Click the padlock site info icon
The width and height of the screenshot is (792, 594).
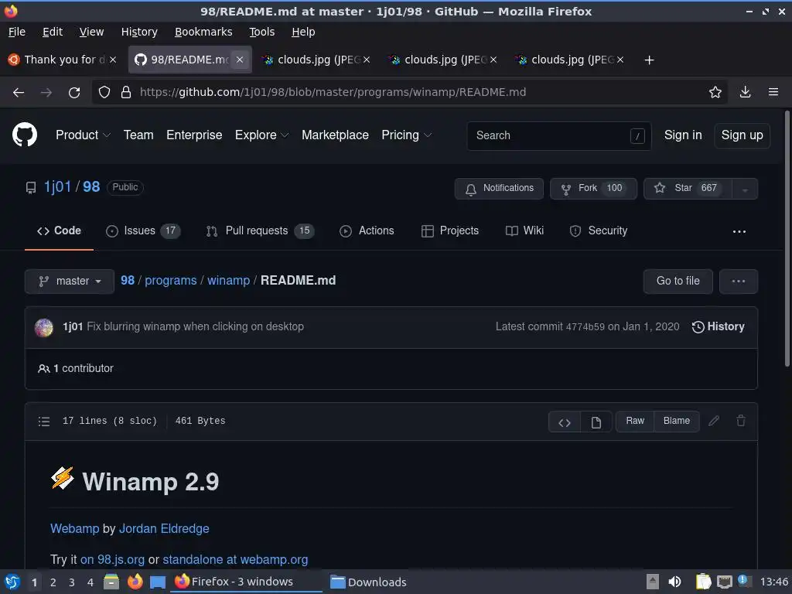[x=126, y=93]
